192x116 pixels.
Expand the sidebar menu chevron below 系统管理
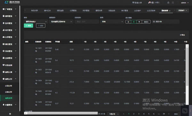coord(16,58)
